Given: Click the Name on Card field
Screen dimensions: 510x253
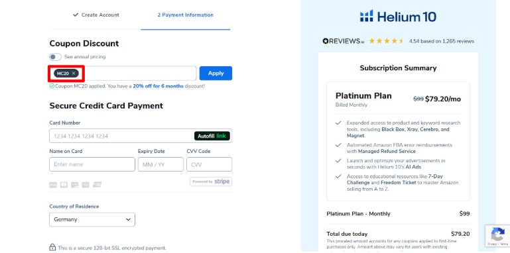Looking at the screenshot, I should pyautogui.click(x=92, y=164).
